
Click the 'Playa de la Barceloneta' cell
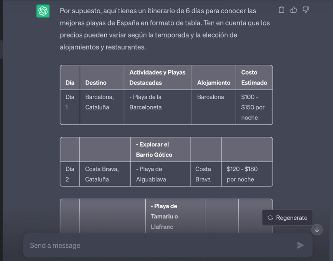pos(147,102)
